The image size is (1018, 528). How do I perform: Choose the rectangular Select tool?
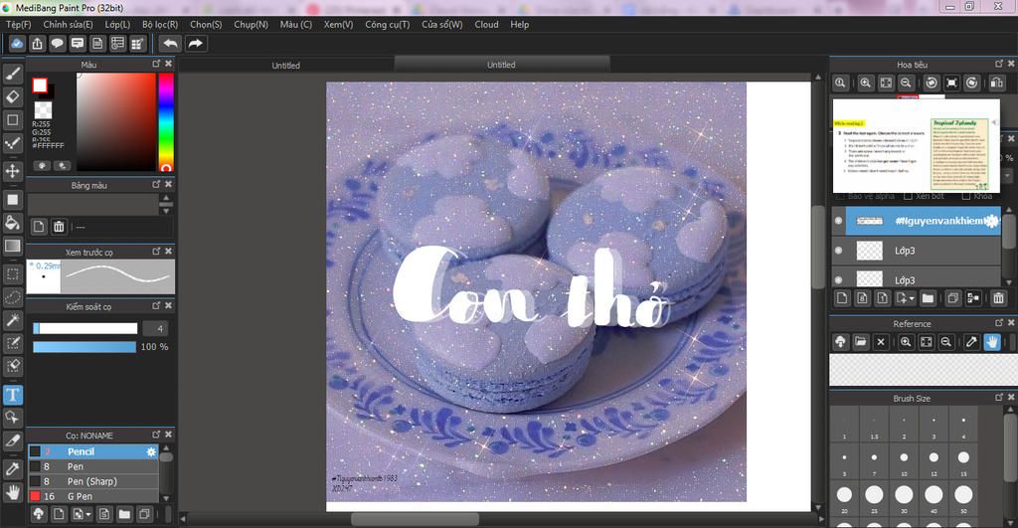point(12,274)
